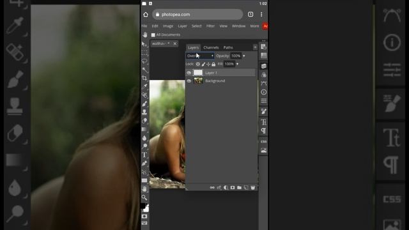Select the Path Select tool
This screenshot has height=230, width=409.
point(144,172)
